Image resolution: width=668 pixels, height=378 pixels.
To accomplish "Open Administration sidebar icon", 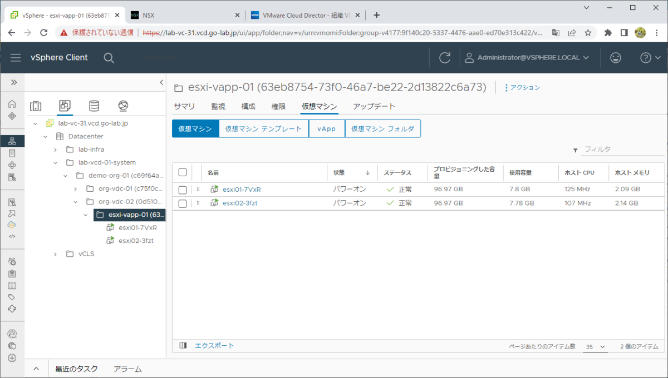I will (12, 261).
